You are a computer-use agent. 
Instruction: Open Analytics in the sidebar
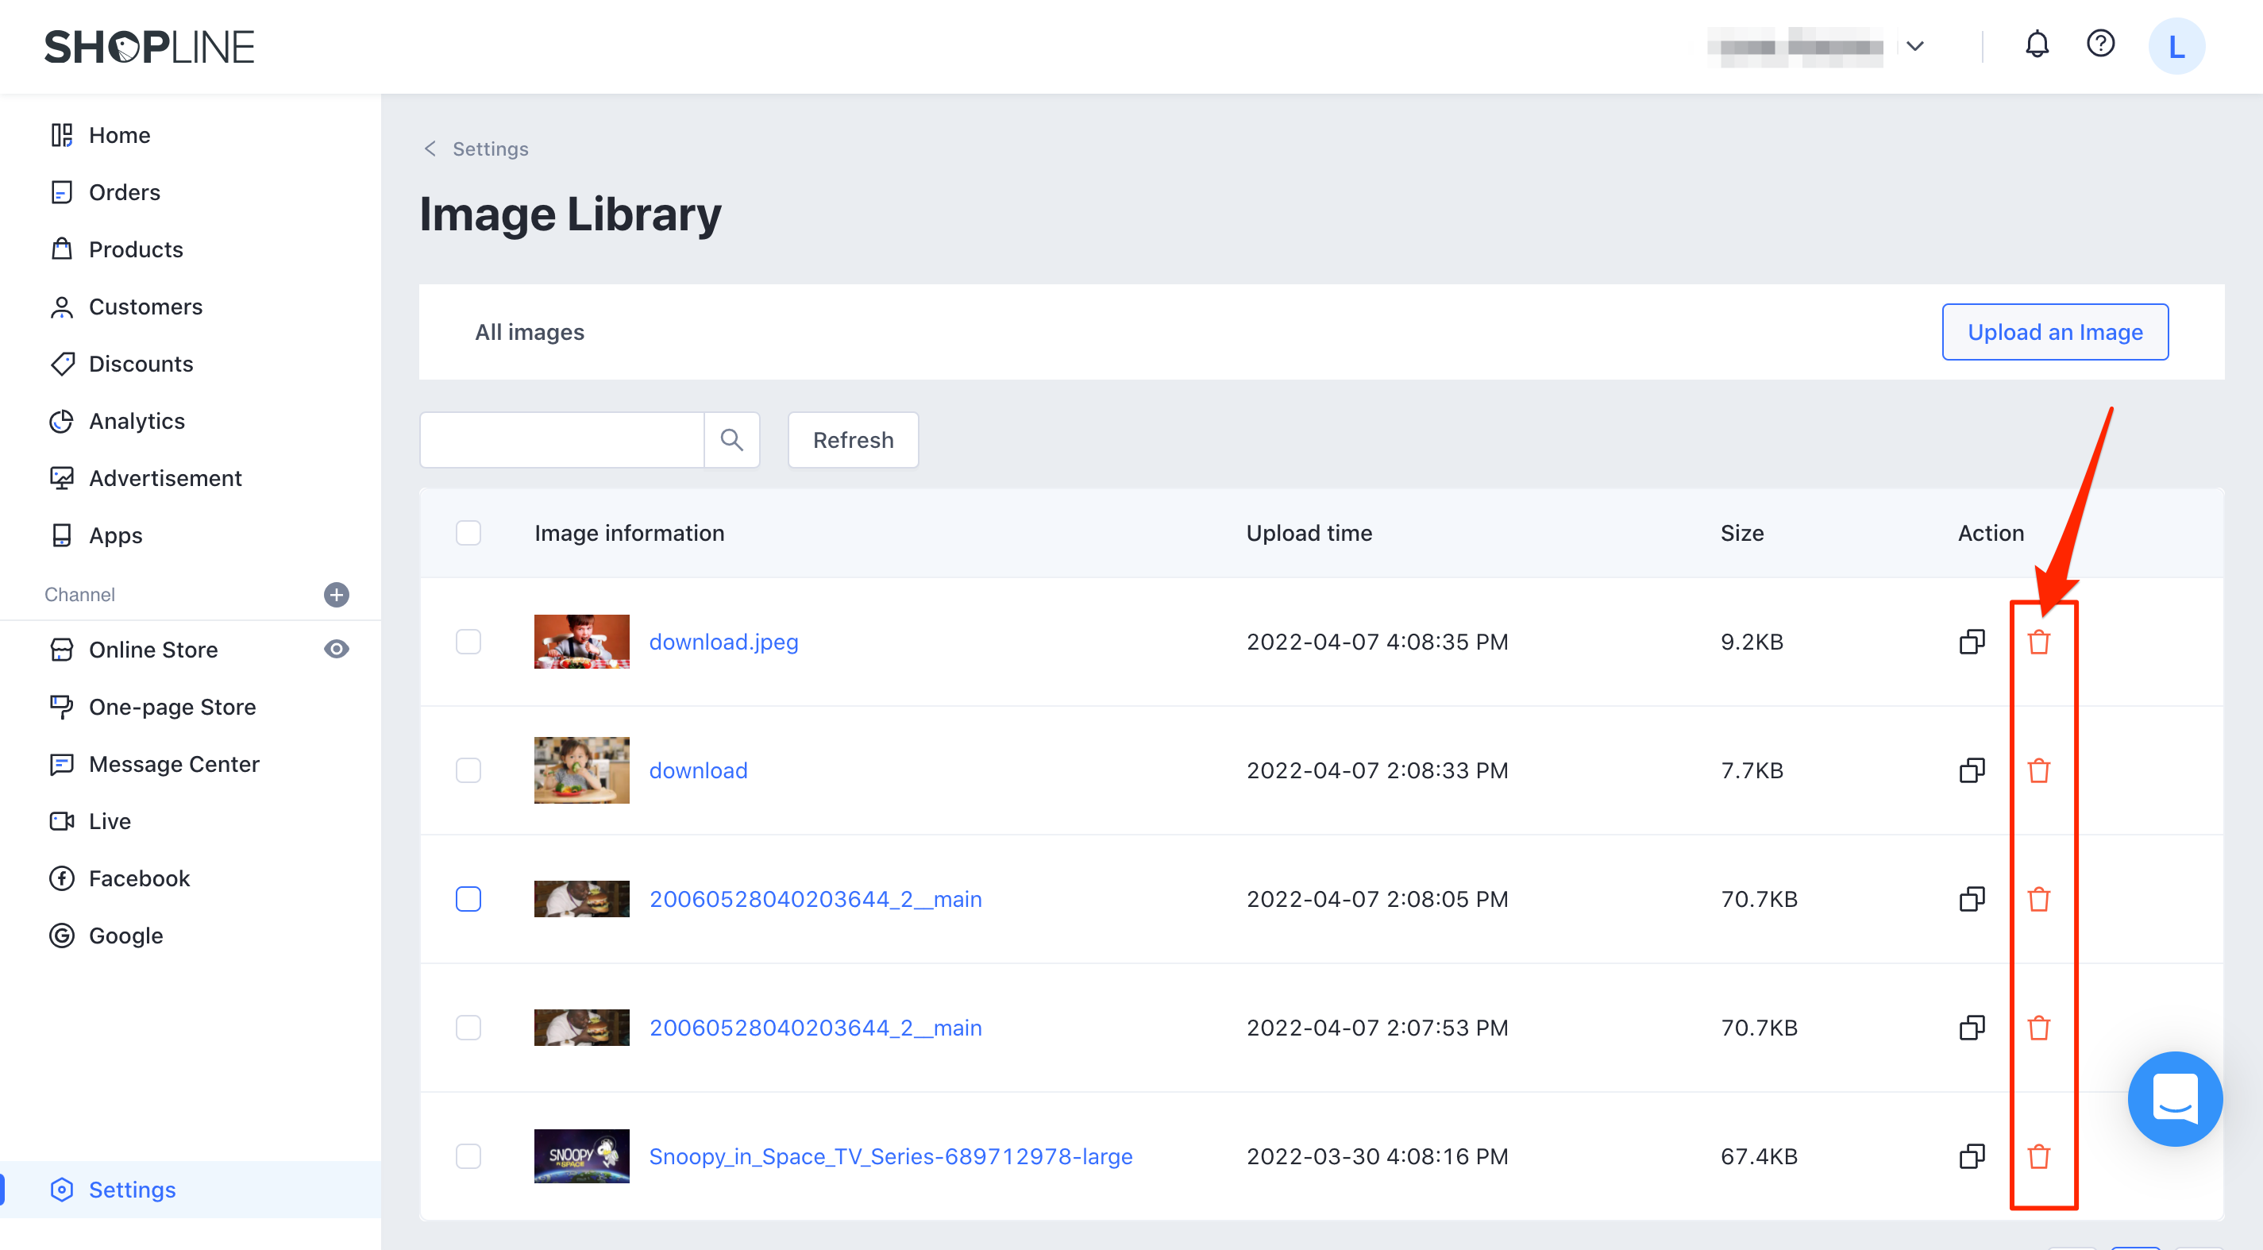point(136,421)
